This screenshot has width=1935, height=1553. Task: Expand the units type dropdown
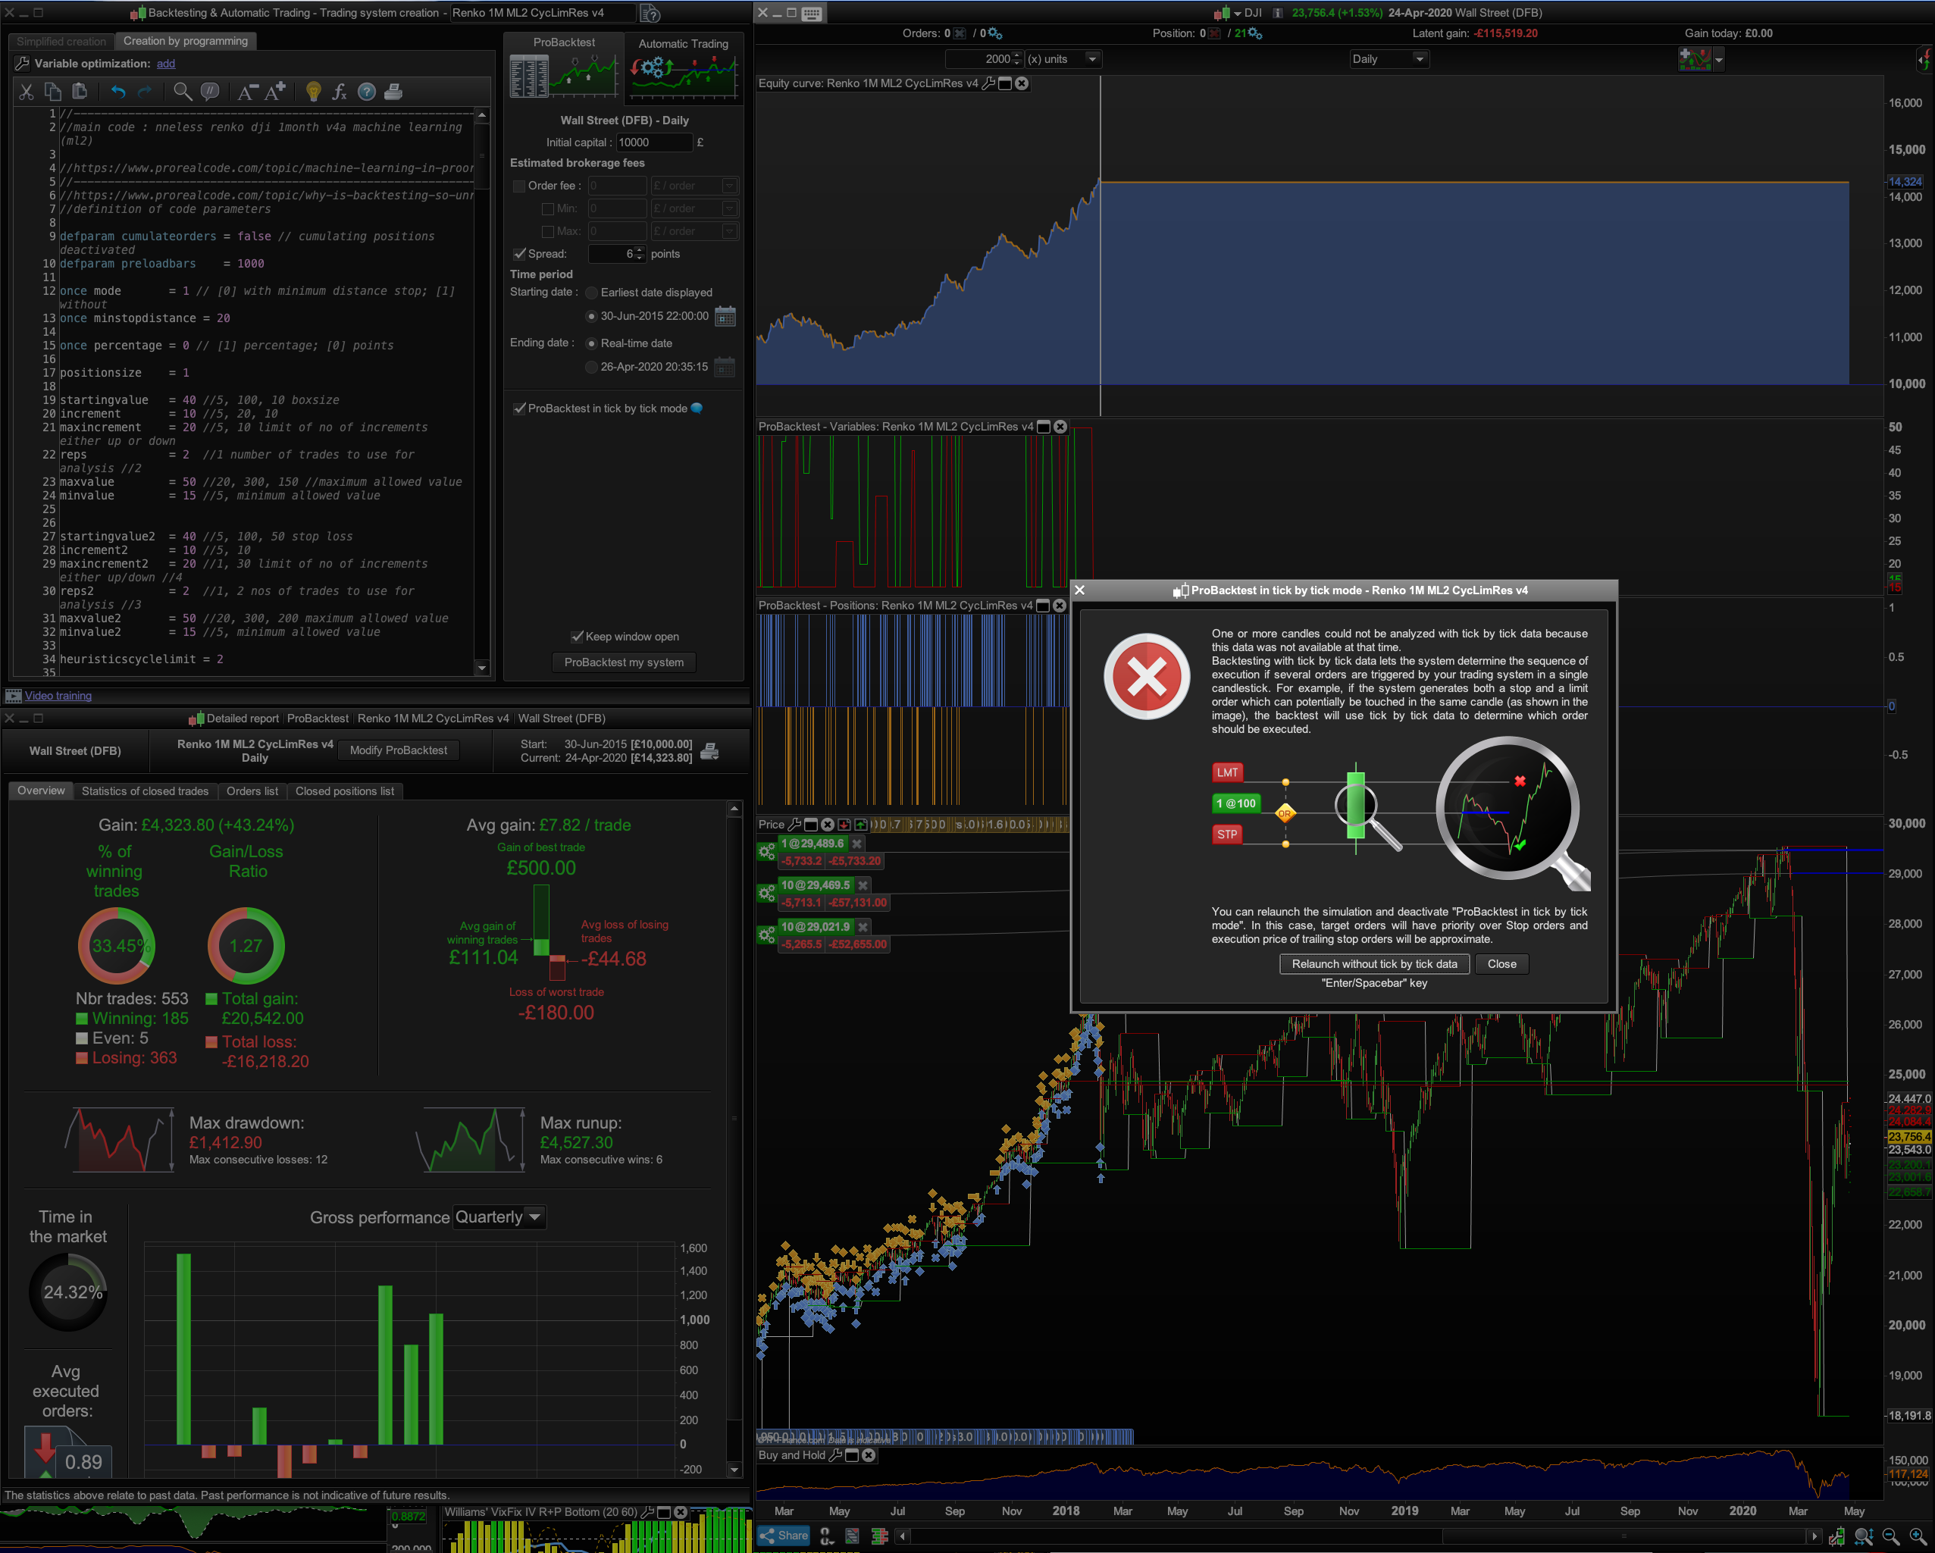pyautogui.click(x=1091, y=59)
